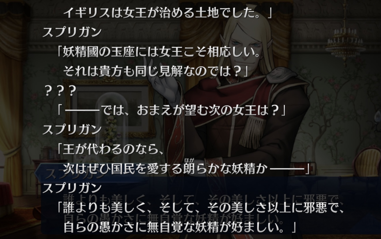Screen dimensions: 381x239
Task: Select the line では、おまえが望む次の女王は？
Action: [x=172, y=111]
